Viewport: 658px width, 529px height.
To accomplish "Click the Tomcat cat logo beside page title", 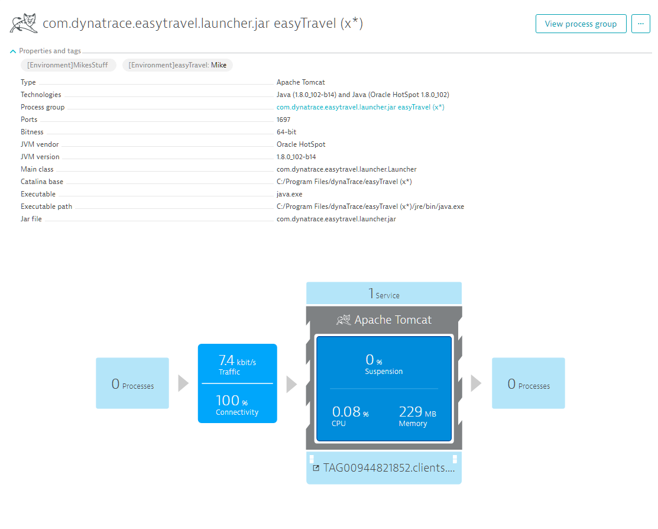I will [24, 23].
